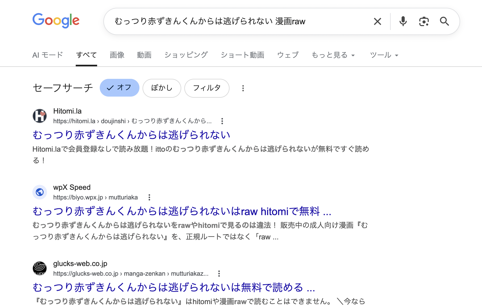Viewport: 482px width, 307px height.
Task: Click snippet mentioning 見るのは違法
Action: (x=201, y=231)
